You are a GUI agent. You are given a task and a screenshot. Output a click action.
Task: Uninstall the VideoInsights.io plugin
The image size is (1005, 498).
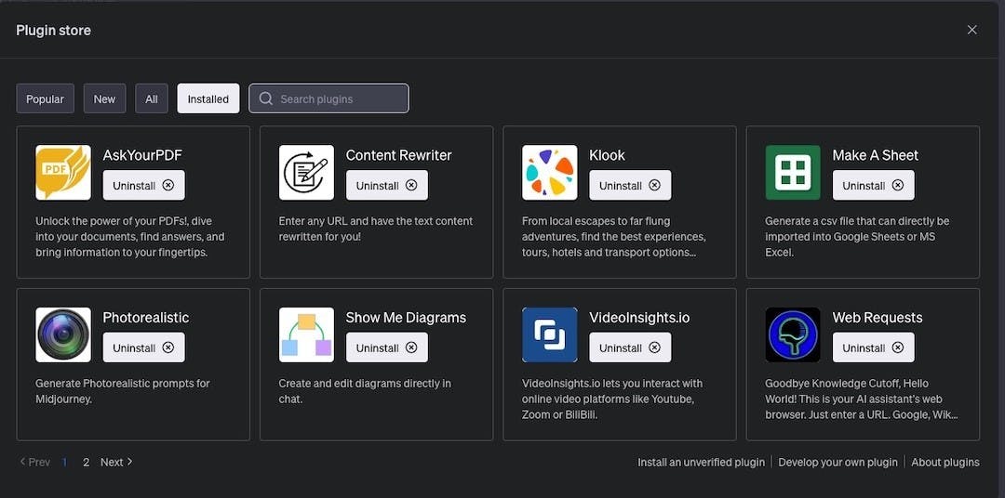point(630,347)
